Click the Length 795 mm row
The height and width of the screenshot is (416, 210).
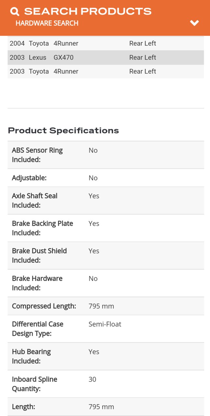(x=106, y=407)
